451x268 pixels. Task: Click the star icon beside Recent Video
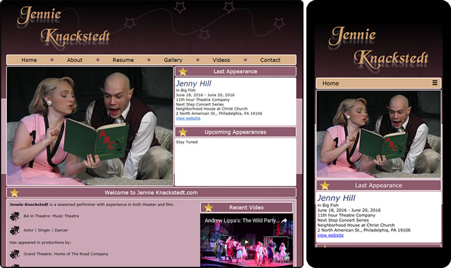point(209,207)
